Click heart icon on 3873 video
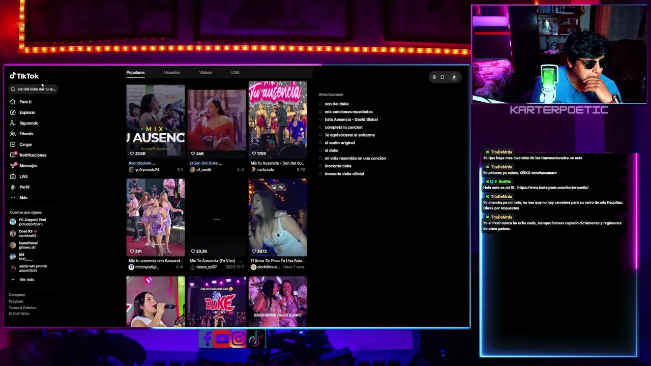The width and height of the screenshot is (651, 366). tap(254, 251)
